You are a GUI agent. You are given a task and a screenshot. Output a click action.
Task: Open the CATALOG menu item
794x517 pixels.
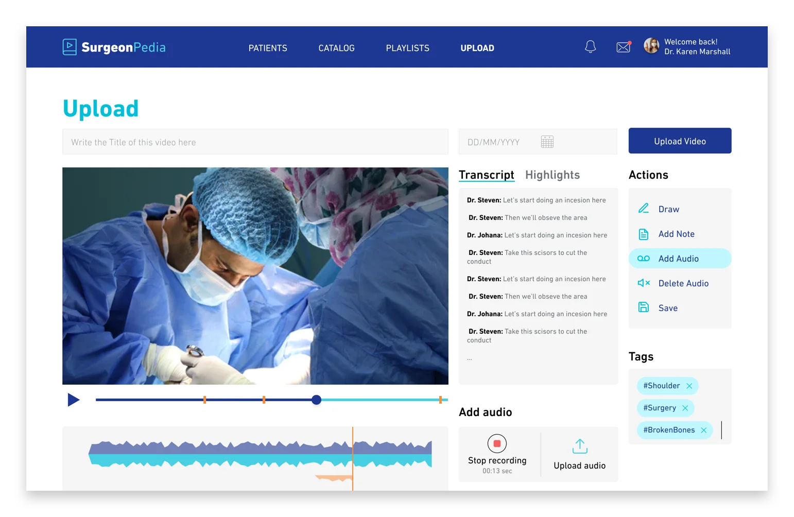(x=336, y=48)
